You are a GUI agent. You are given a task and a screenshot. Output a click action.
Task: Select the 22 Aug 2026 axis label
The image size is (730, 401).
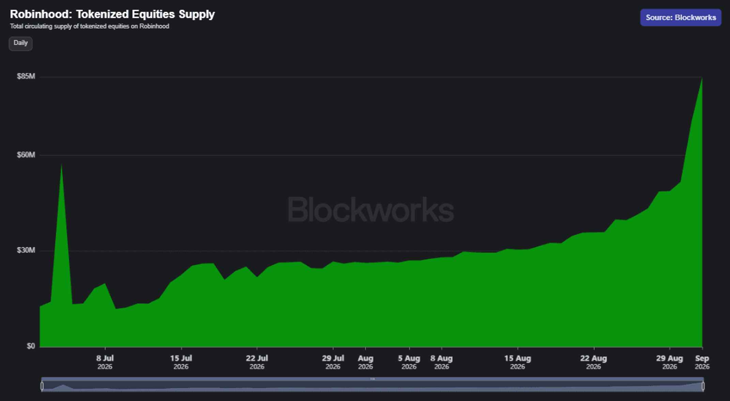[593, 362]
